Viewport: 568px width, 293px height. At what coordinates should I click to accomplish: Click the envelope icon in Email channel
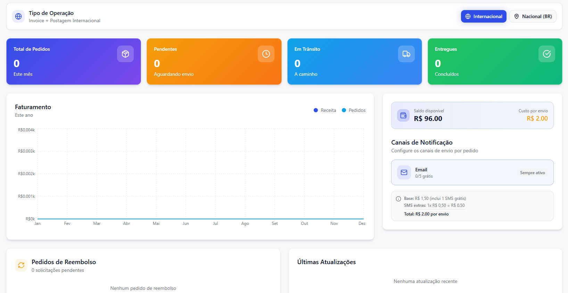pyautogui.click(x=404, y=172)
